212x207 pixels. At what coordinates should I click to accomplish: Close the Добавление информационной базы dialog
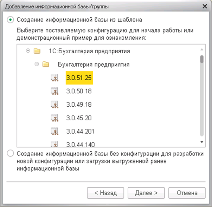click(x=205, y=6)
